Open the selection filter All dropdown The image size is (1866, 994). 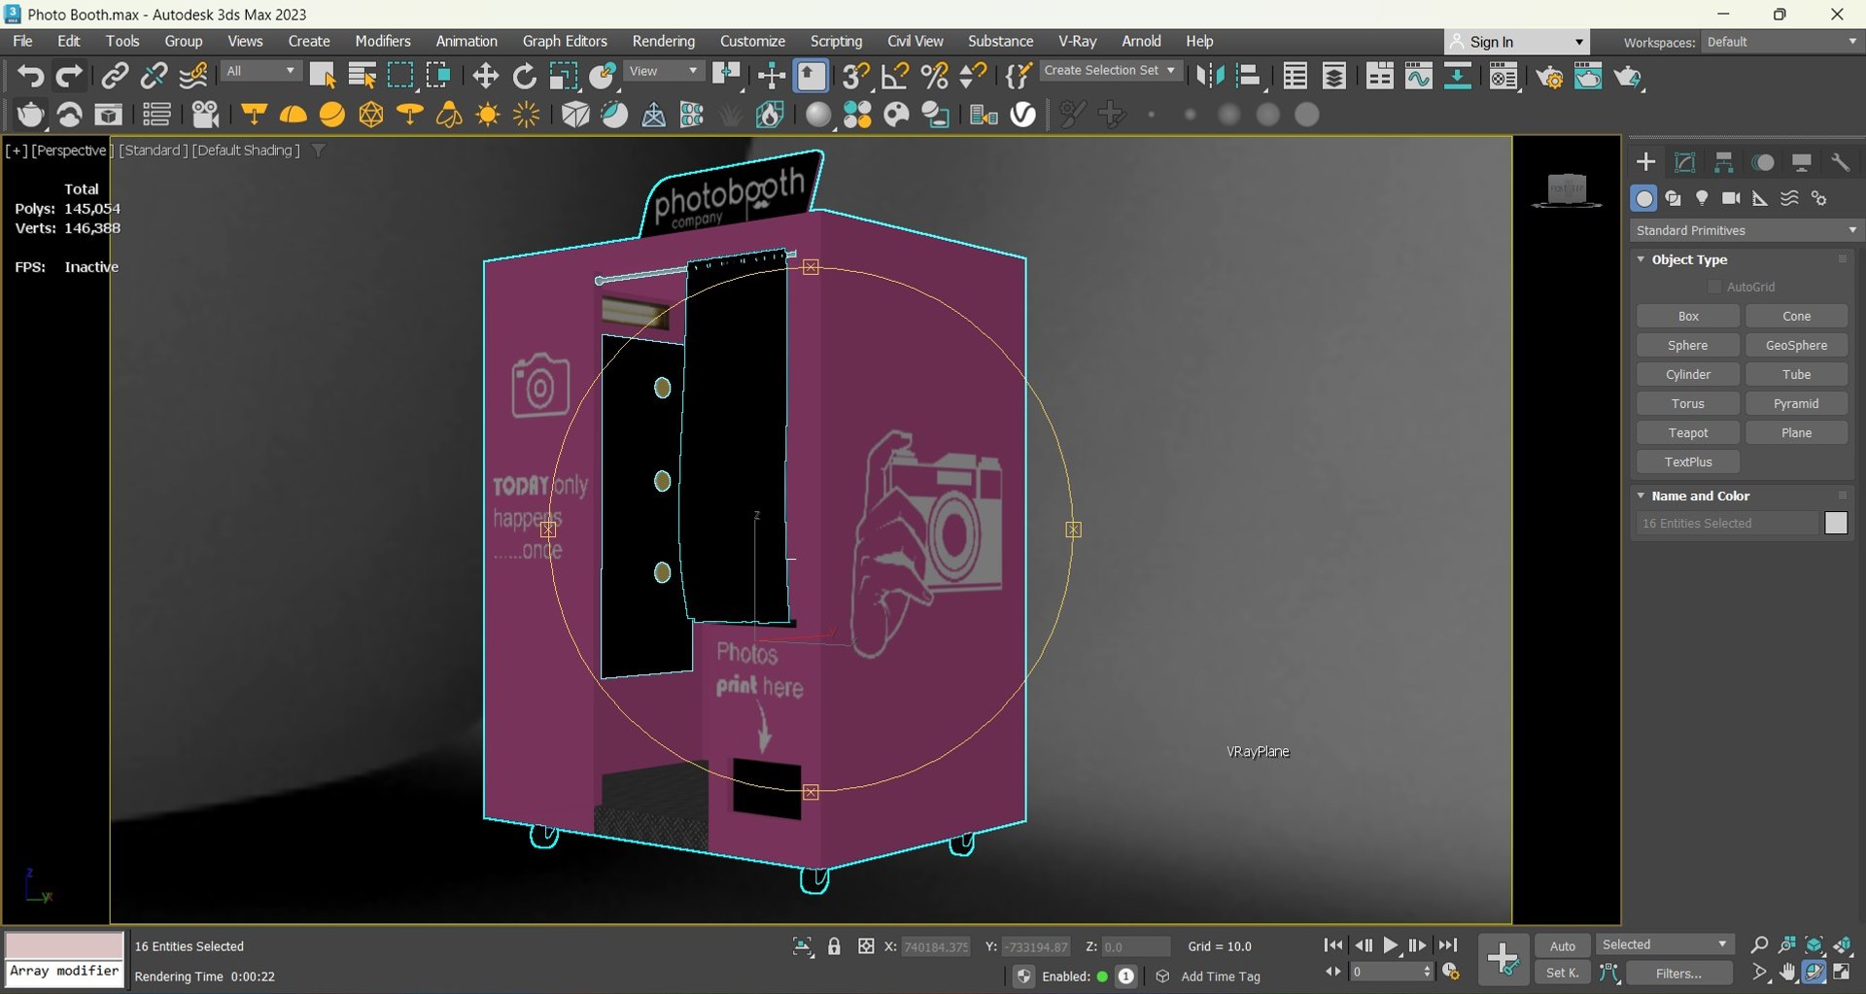tap(259, 71)
